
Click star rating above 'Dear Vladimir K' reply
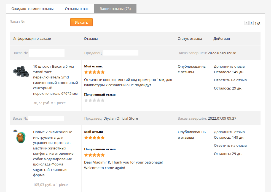click(94, 155)
